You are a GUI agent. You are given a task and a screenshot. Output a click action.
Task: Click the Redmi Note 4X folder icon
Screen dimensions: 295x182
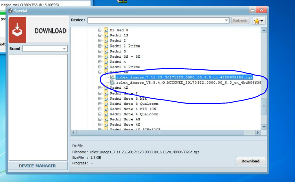106,124
